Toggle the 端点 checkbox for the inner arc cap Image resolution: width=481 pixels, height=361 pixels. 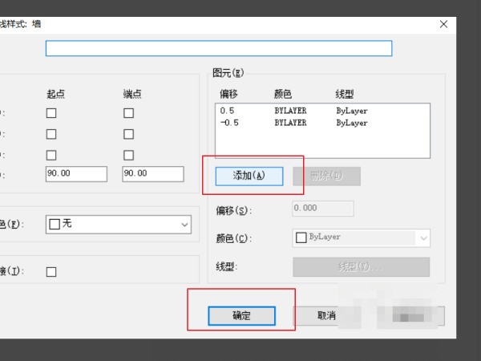point(128,154)
